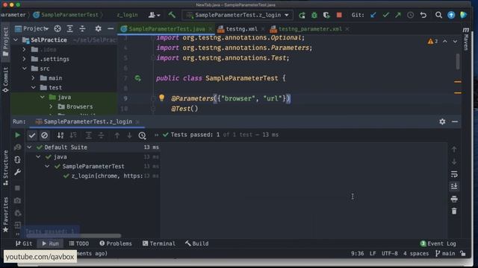Collapse the src folder
The image size is (478, 268).
[25, 68]
